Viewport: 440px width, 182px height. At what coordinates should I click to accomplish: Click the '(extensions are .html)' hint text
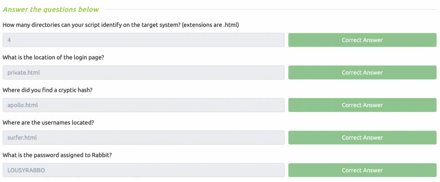210,25
